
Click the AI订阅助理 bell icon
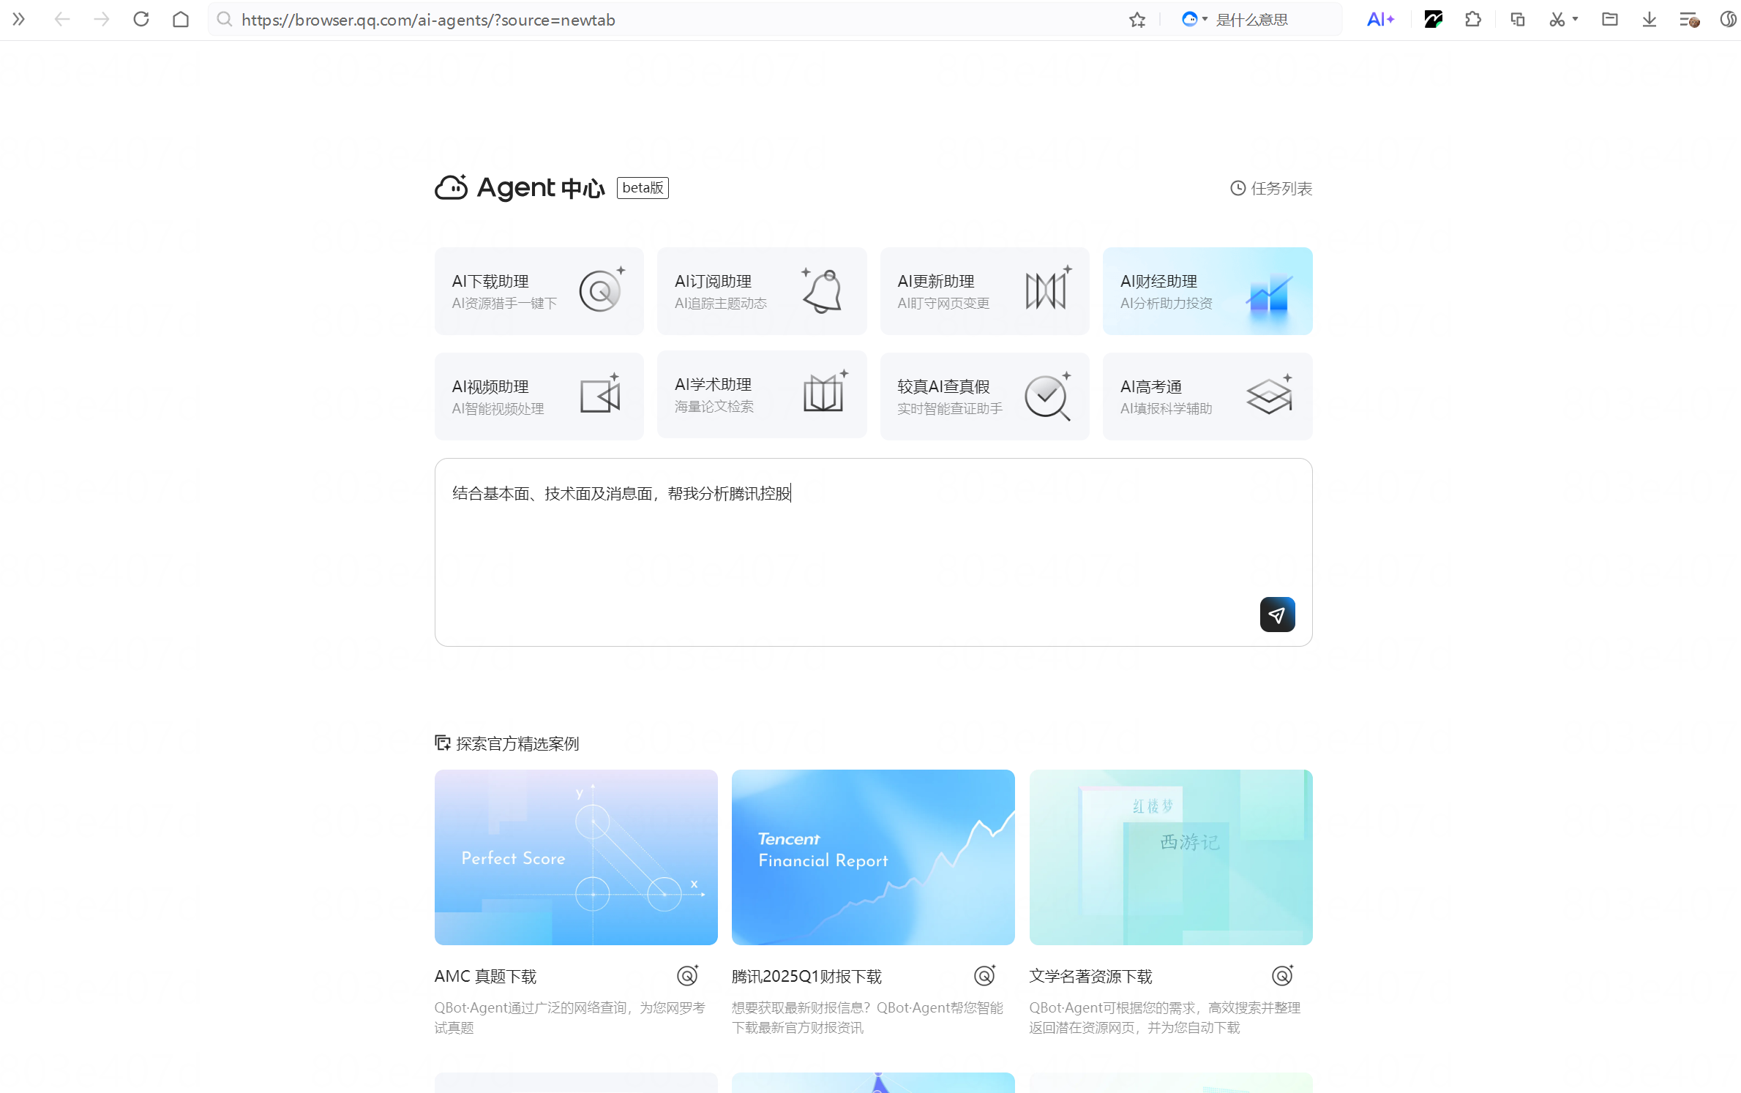[823, 290]
